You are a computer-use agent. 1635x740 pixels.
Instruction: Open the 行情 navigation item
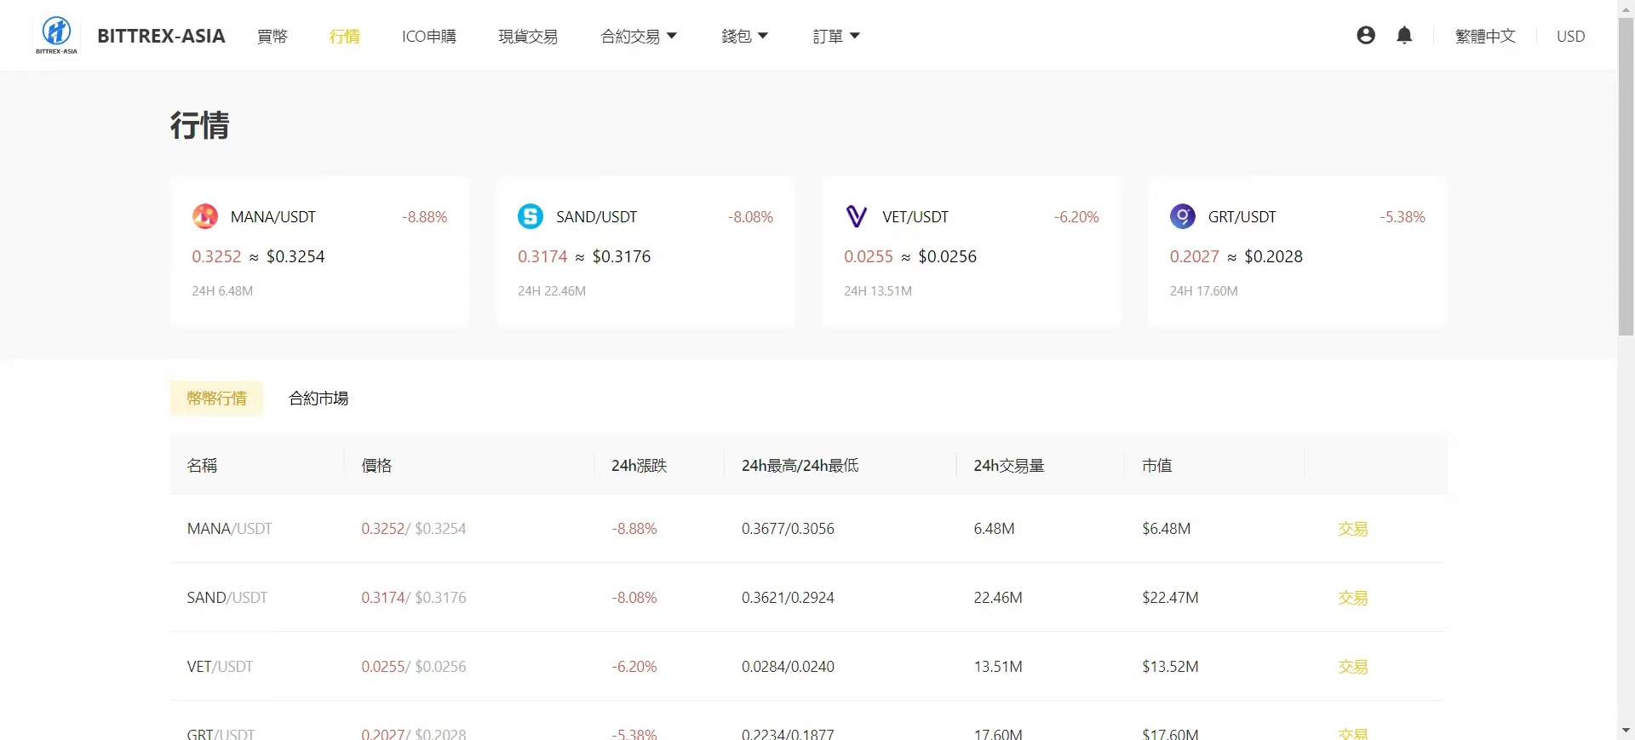point(345,36)
